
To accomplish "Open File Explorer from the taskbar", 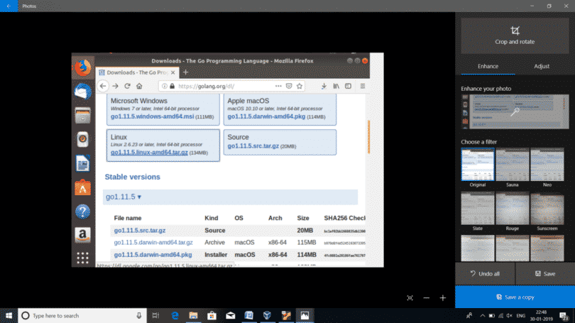I will (x=193, y=316).
